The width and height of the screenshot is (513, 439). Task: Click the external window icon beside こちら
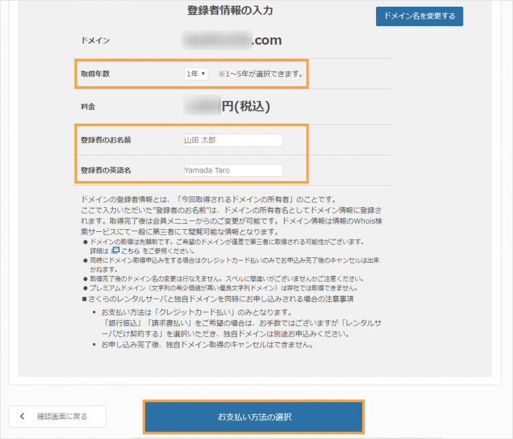[x=116, y=250]
